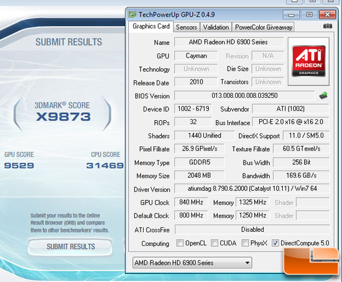Click the GPU SCORE value 9529

pos(19,165)
